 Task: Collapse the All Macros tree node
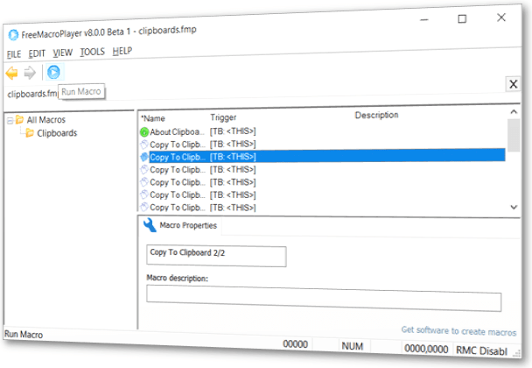pos(10,121)
